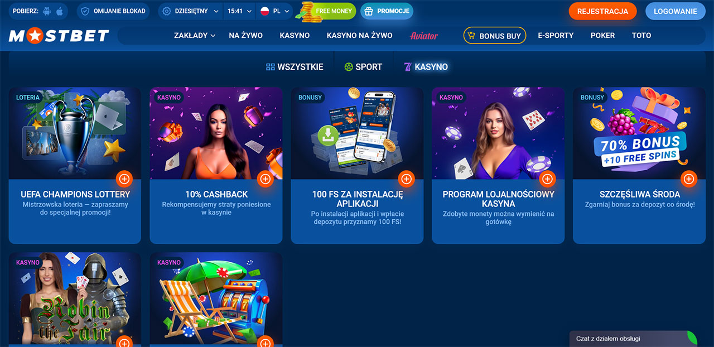Click the Rejestracja button
This screenshot has height=347, width=714.
click(x=602, y=11)
